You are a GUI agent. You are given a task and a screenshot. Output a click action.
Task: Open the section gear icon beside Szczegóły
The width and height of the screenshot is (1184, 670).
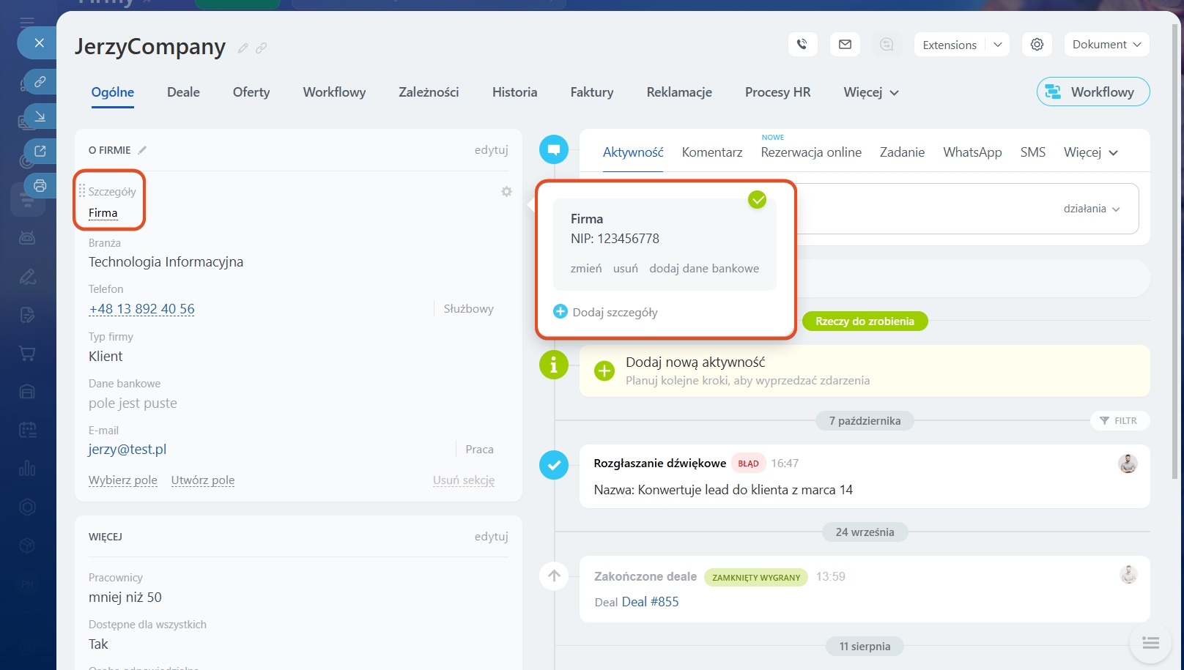click(x=506, y=192)
